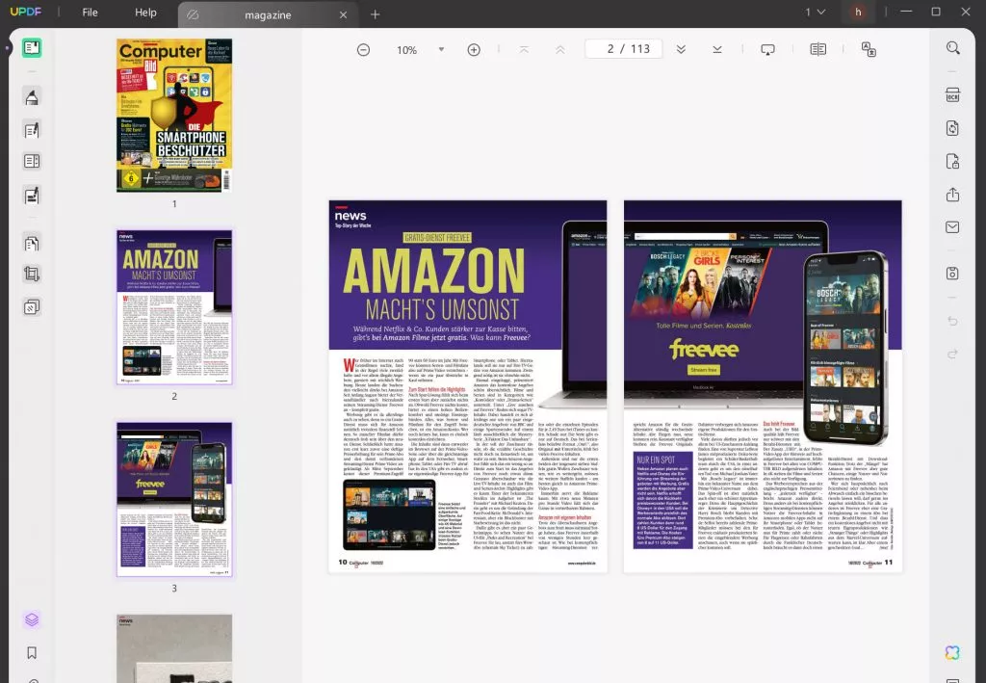Screen dimensions: 986x683
Task: Open Reader mode in left sidebar
Action: 32,48
